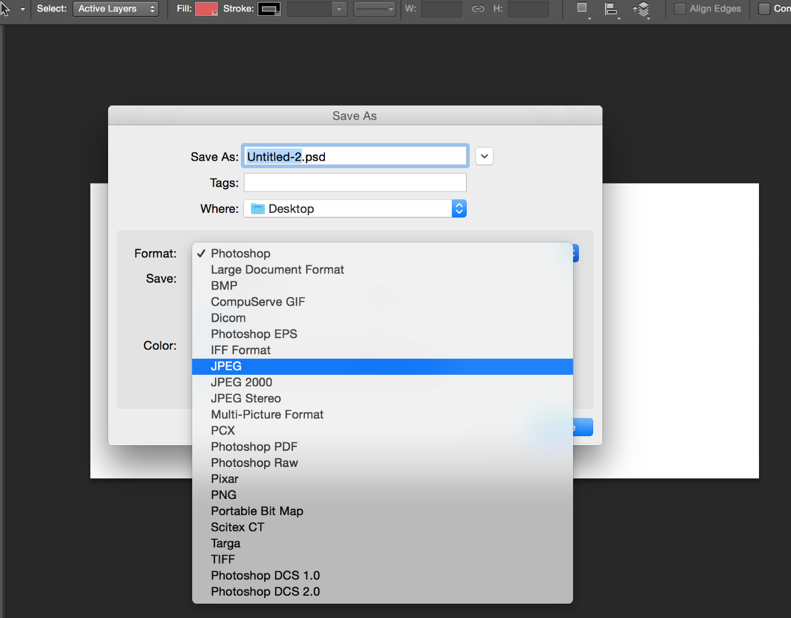
Task: Enable the Align Edges checkbox
Action: 680,9
